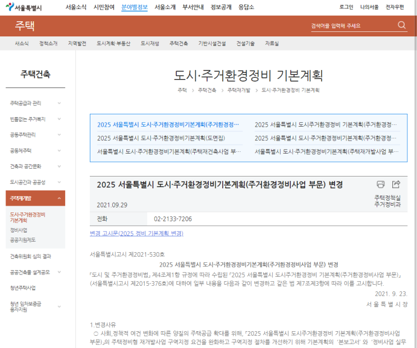Open 나의서울 link
This screenshot has height=348, width=417.
pos(369,7)
